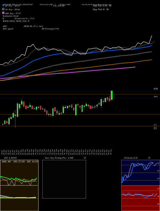The image size is (160, 211).
Task: Click the 'MACD: 30.69, 30.03, 0.66 D' line
Action: coord(16,21)
